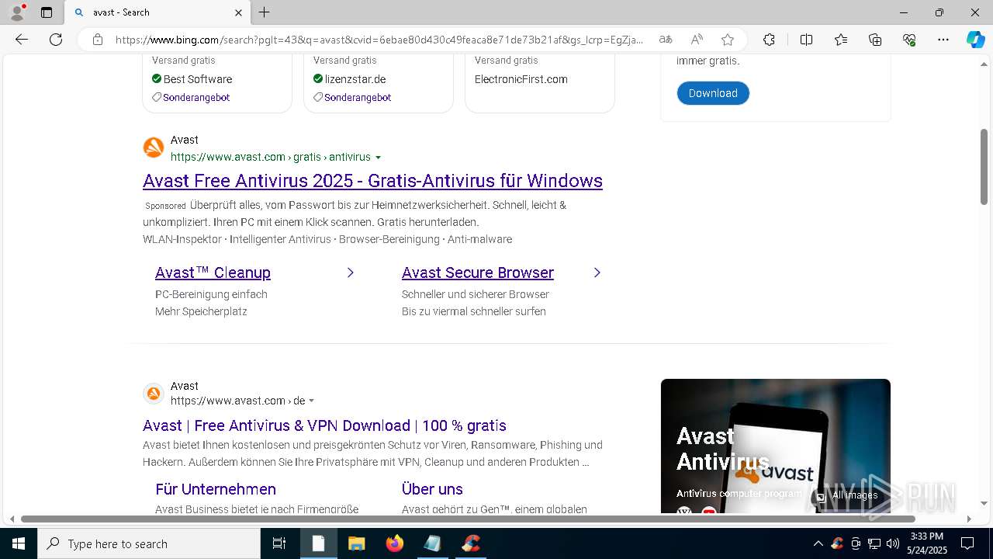This screenshot has height=559, width=993.
Task: Add page to favorites star
Action: [727, 40]
